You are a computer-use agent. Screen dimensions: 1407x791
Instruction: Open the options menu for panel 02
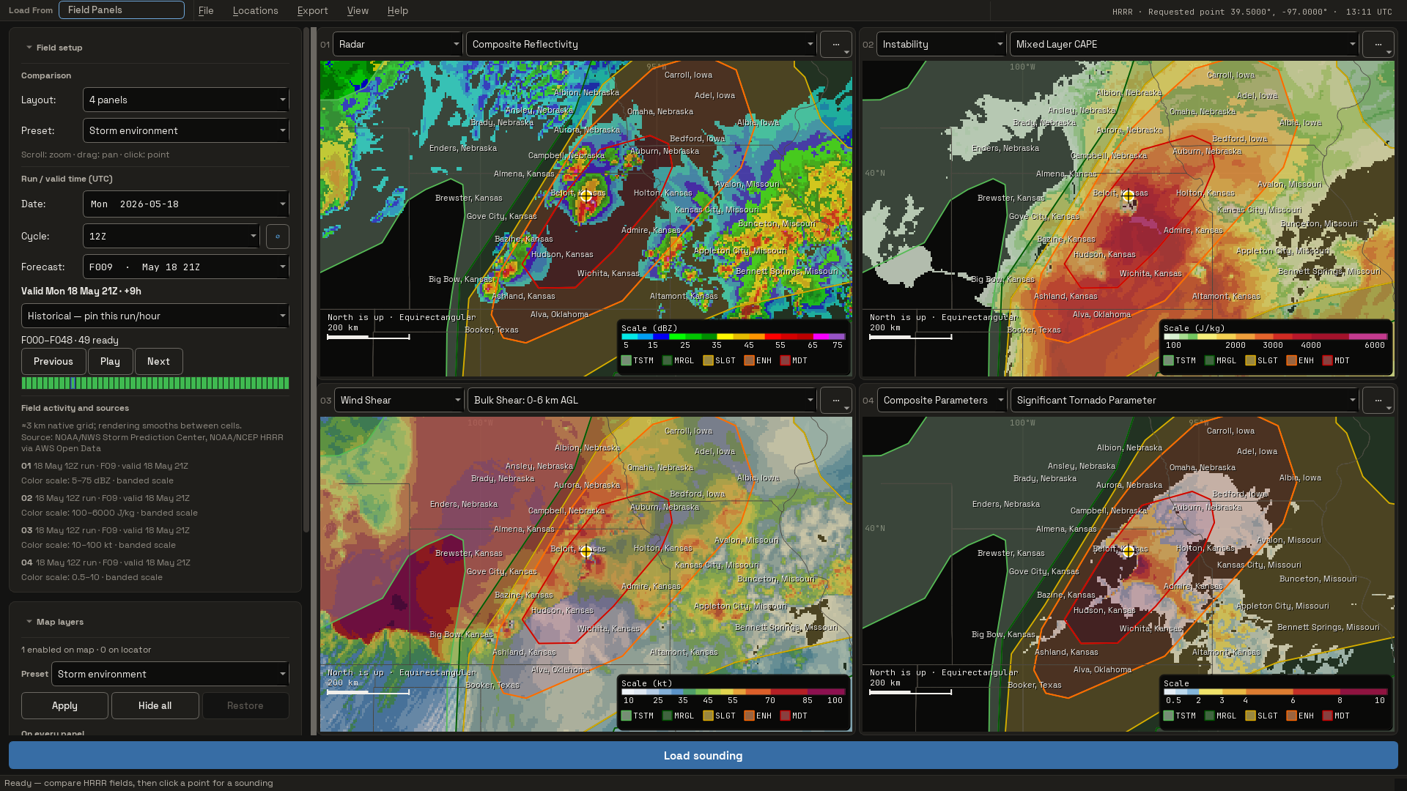(x=1378, y=45)
